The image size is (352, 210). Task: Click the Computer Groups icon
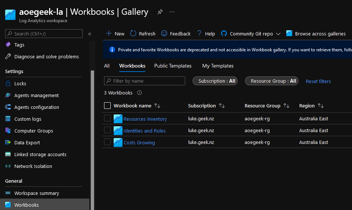[x=8, y=131]
